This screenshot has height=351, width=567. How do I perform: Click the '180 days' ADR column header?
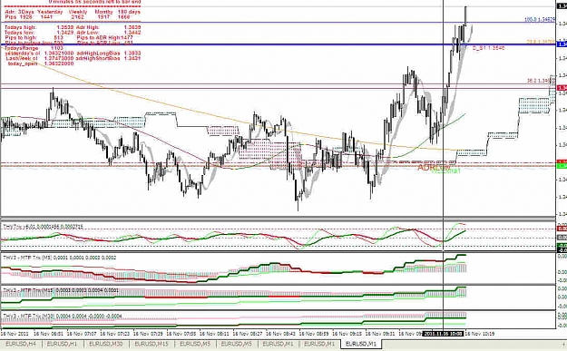[x=129, y=12]
